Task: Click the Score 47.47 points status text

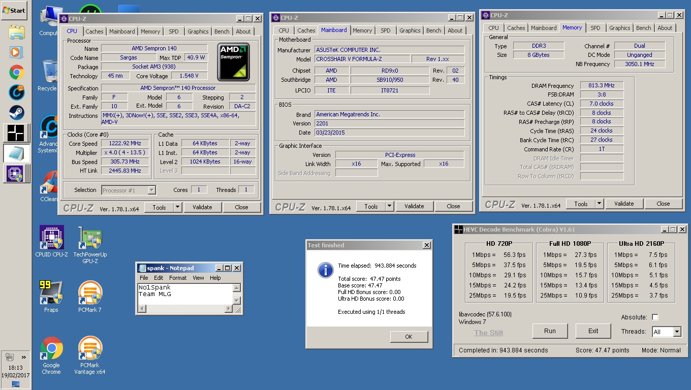Action: (x=603, y=350)
